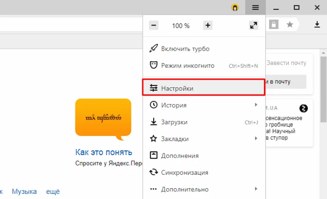Click the Как это понять link
The height and width of the screenshot is (199, 327).
point(103,152)
